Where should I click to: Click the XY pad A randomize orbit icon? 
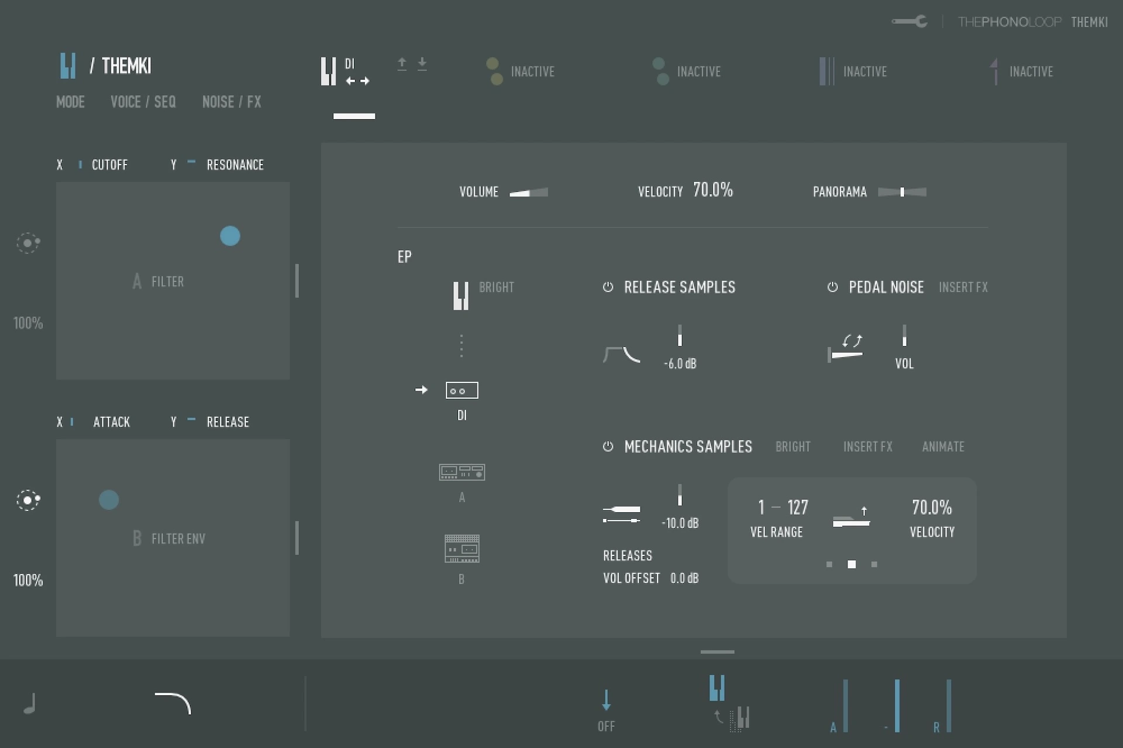[x=27, y=242]
